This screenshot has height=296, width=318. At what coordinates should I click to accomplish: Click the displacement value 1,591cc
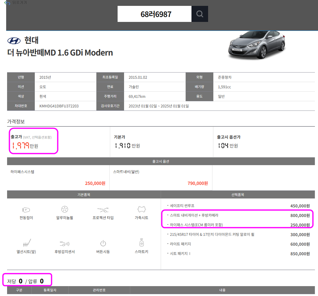point(224,87)
